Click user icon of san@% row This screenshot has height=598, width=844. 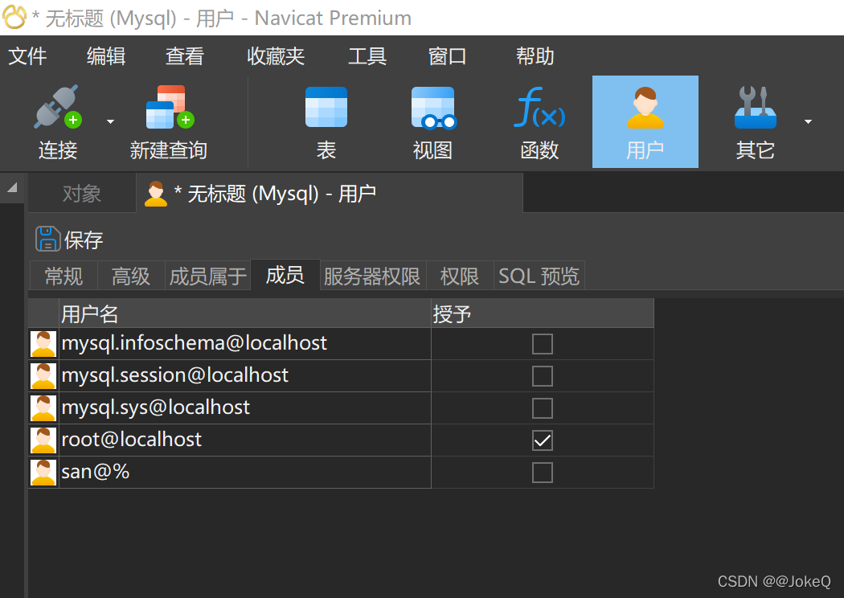pos(43,473)
